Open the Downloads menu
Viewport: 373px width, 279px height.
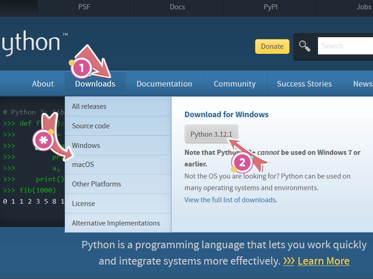pos(95,84)
